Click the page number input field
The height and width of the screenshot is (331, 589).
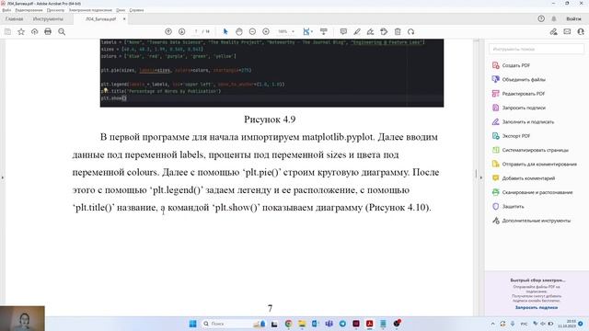tap(196, 32)
